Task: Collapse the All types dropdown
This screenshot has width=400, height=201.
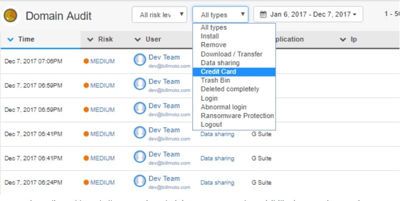Action: (x=220, y=14)
